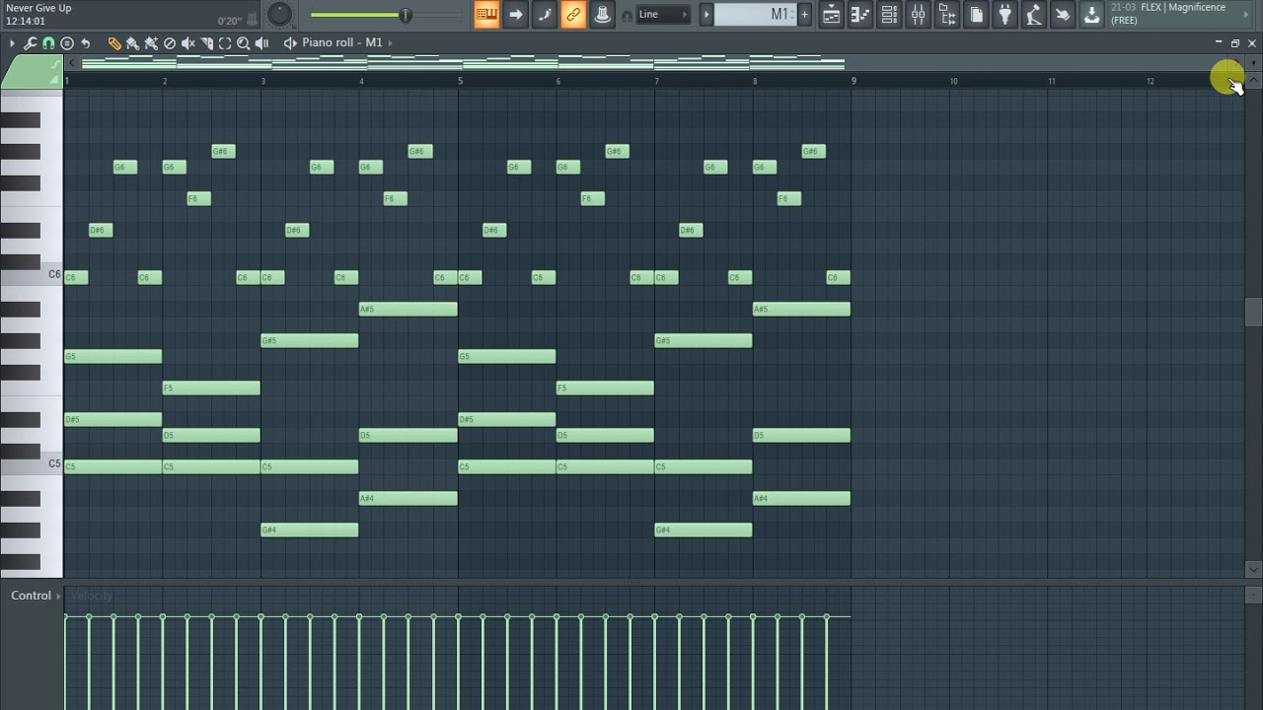Toggle step editing arrow mode
The height and width of the screenshot is (710, 1263).
tap(515, 14)
